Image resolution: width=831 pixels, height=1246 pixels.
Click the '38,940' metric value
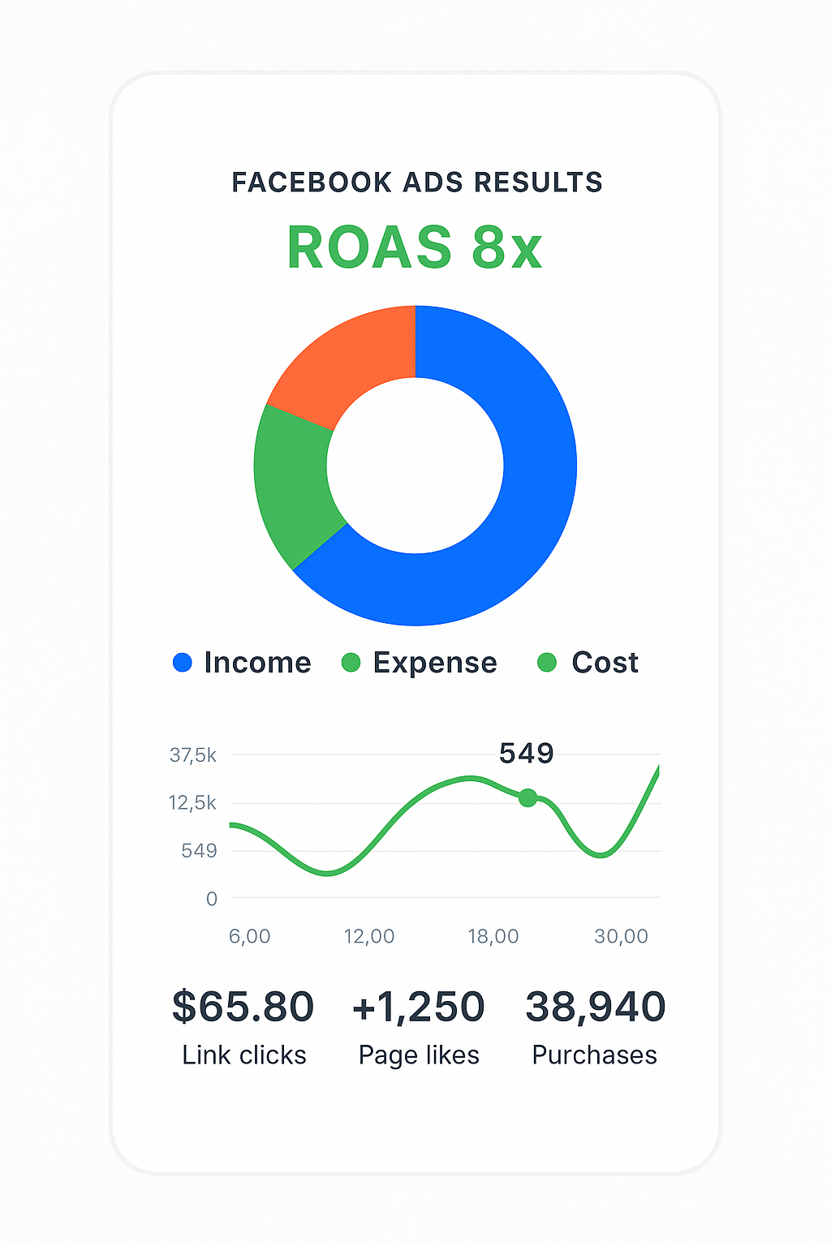[x=596, y=1008]
